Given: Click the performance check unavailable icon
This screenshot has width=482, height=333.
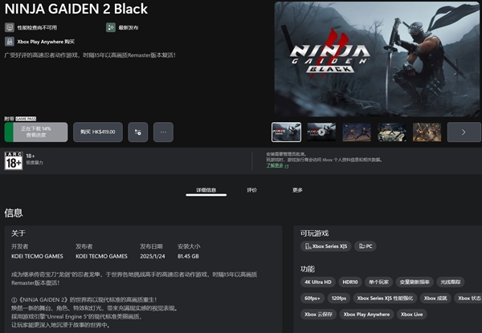Looking at the screenshot, I should [10, 27].
